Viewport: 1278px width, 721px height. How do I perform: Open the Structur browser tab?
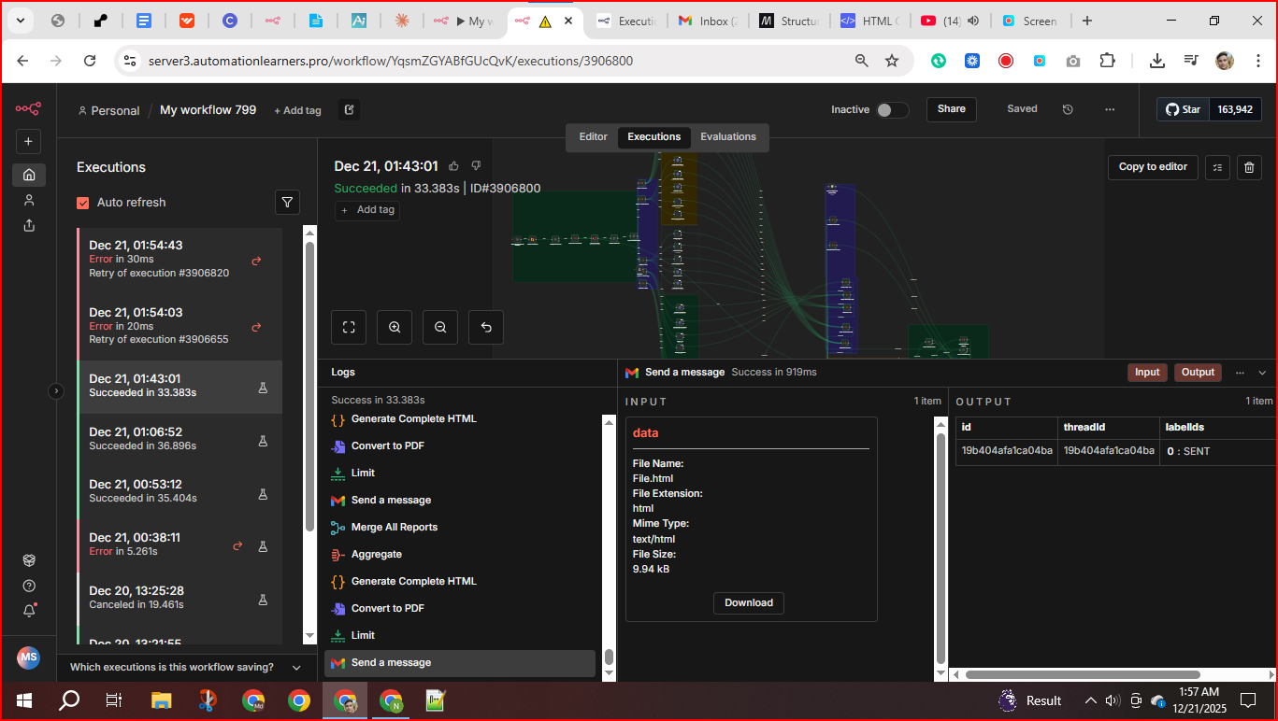click(x=790, y=21)
